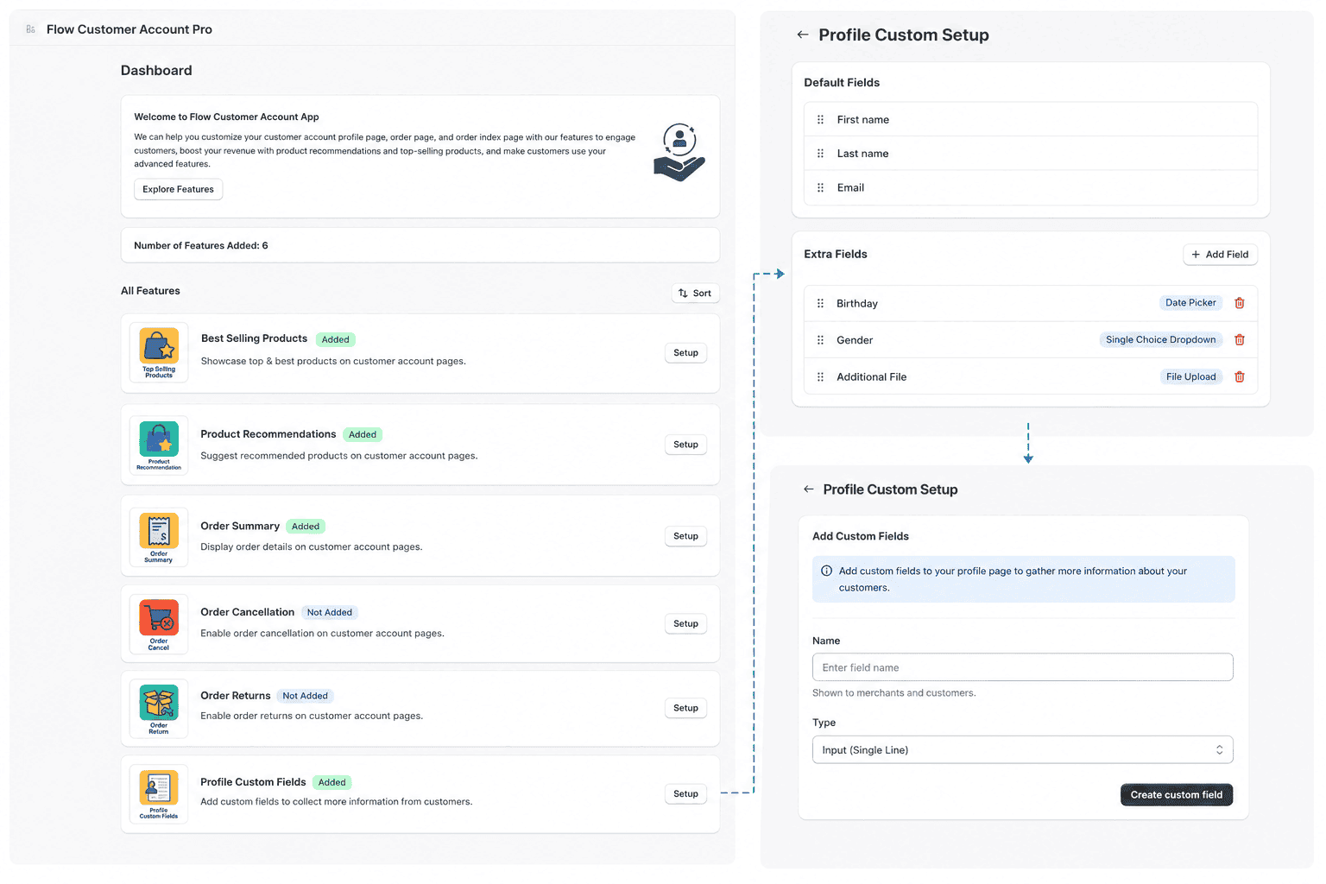Go back from the top Profile Custom Setup panel
The image size is (1326, 884).
803,35
